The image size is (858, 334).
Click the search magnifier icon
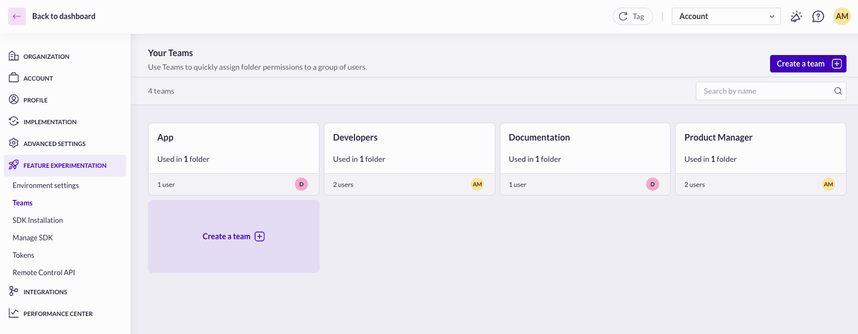pyautogui.click(x=838, y=91)
